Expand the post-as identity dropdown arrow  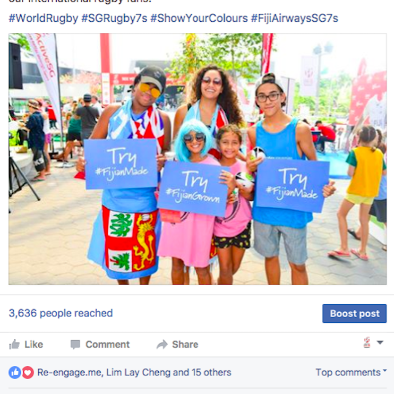(x=380, y=342)
